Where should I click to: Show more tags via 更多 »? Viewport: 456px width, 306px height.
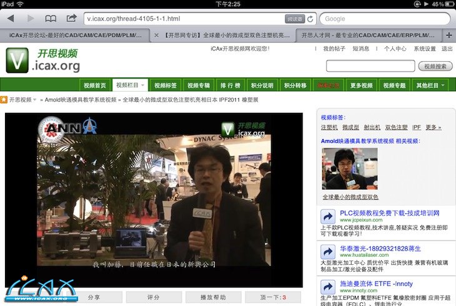point(434,127)
